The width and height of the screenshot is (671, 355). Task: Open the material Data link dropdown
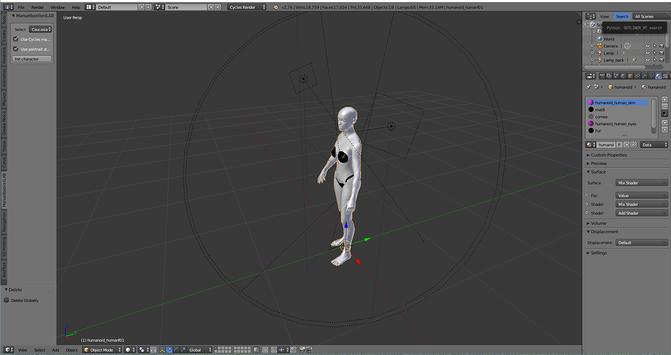coord(654,145)
